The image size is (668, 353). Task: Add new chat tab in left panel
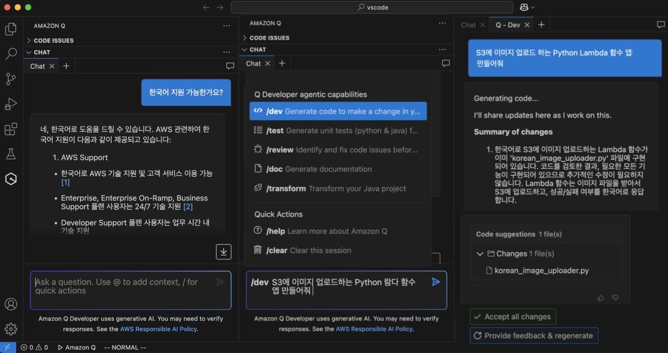[66, 66]
